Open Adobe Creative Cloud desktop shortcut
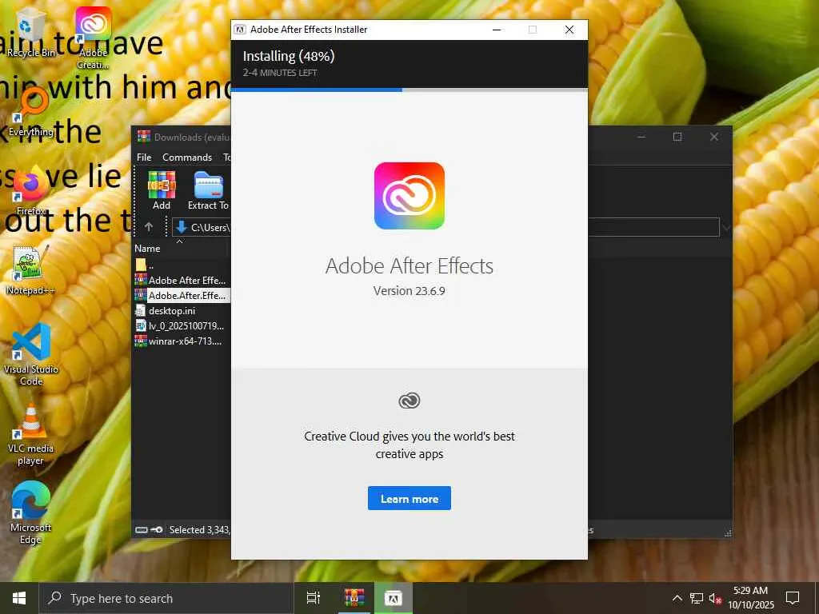This screenshot has width=819, height=614. [x=93, y=38]
